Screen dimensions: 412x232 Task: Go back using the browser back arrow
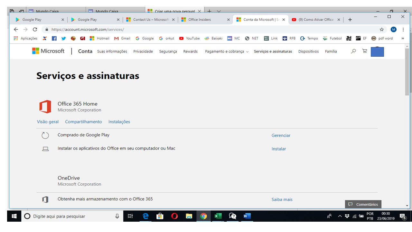pos(16,29)
